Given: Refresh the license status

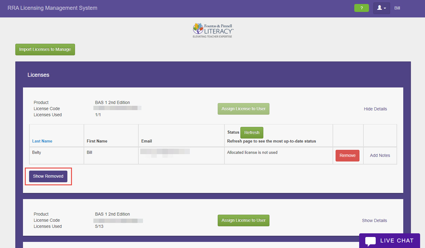Looking at the screenshot, I should [x=252, y=132].
